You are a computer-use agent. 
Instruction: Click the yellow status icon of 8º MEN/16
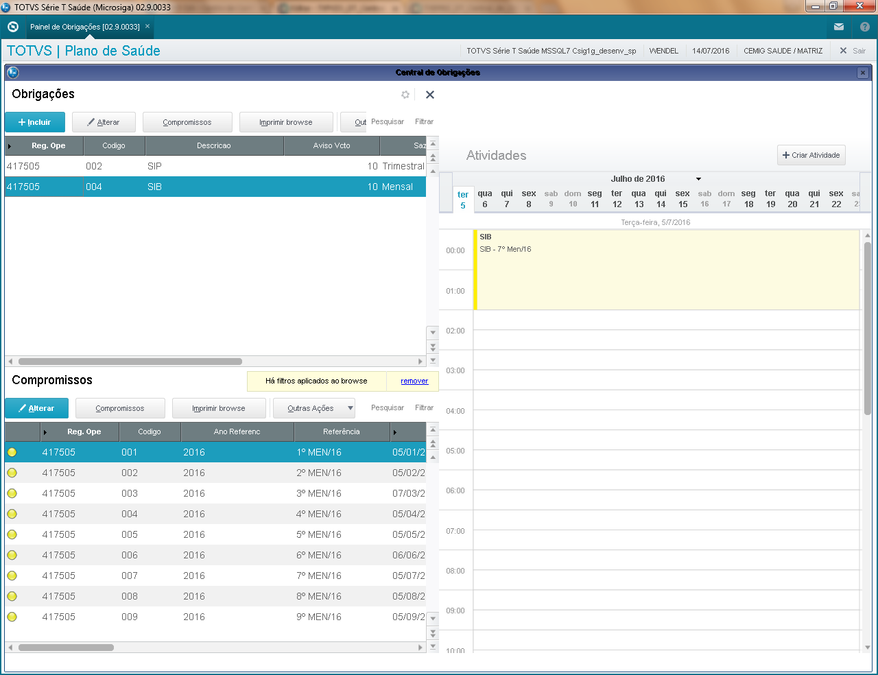pos(12,596)
